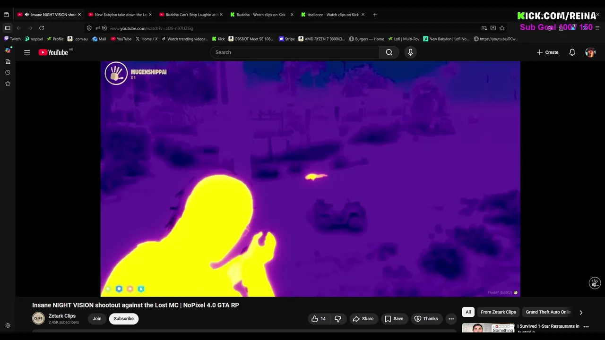This screenshot has height=340, width=605.
Task: Reload the page
Action: pyautogui.click(x=42, y=28)
